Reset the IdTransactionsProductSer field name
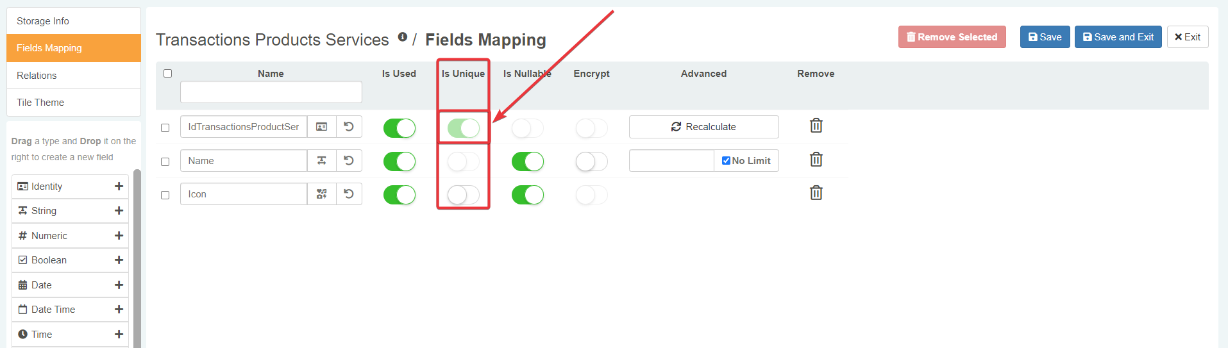This screenshot has height=348, width=1228. (349, 127)
